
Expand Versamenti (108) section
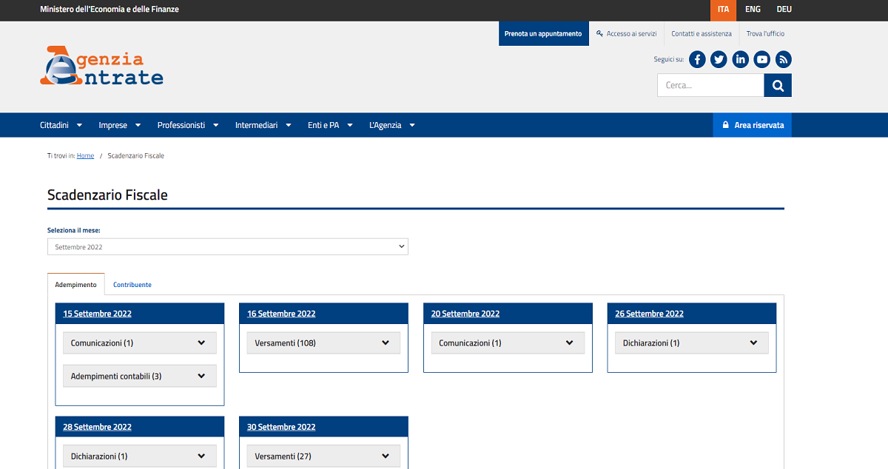click(x=323, y=343)
